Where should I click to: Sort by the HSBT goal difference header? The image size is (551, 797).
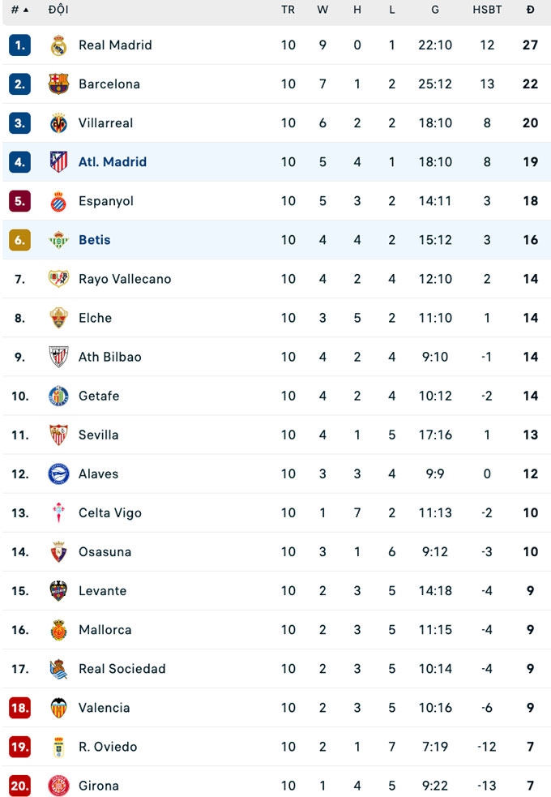coord(487,10)
